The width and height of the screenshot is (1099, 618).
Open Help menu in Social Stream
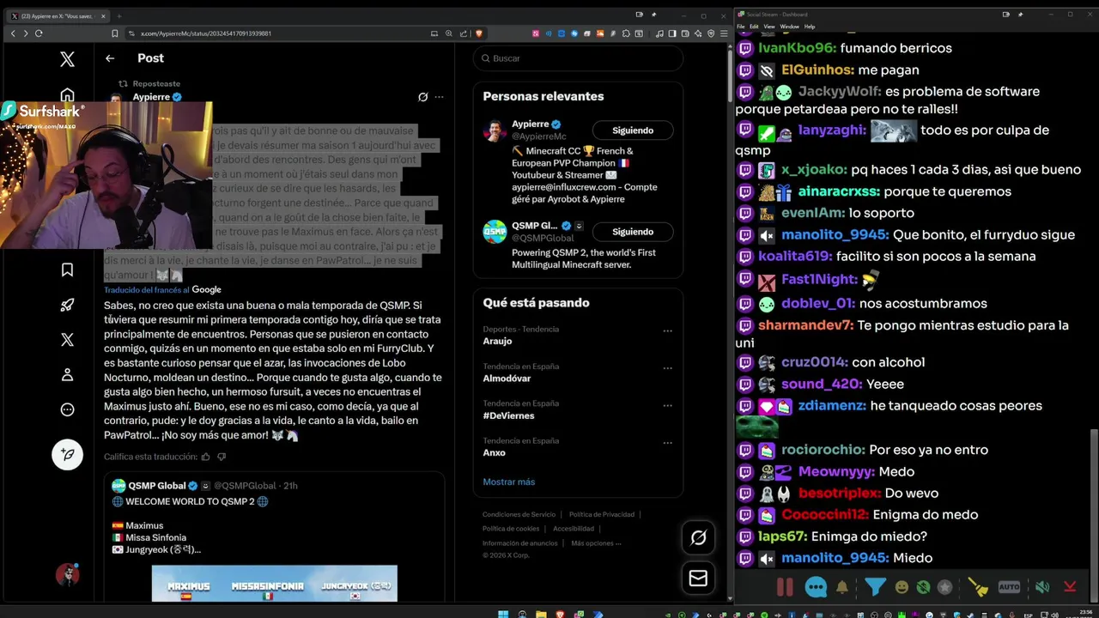[x=810, y=27]
